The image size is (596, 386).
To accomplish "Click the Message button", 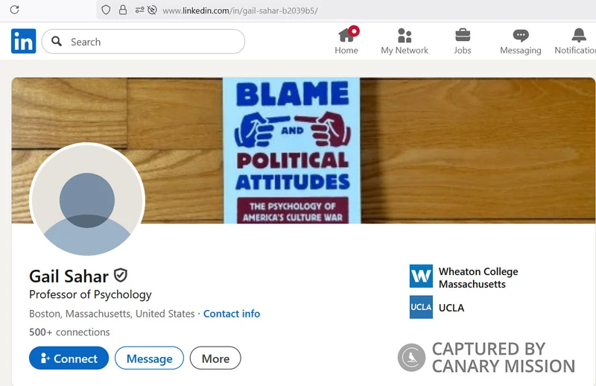I will [150, 358].
